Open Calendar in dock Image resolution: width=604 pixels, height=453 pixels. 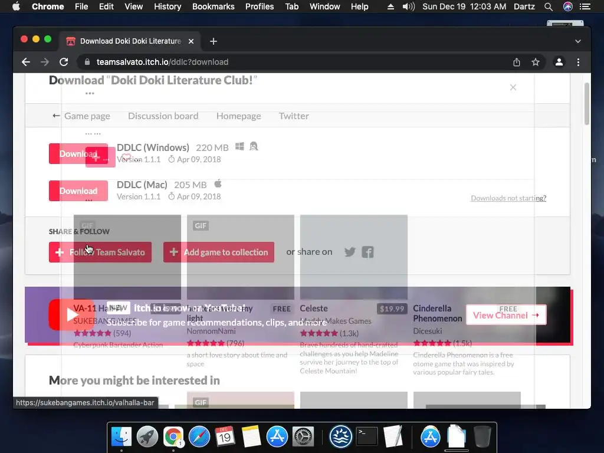point(225,437)
